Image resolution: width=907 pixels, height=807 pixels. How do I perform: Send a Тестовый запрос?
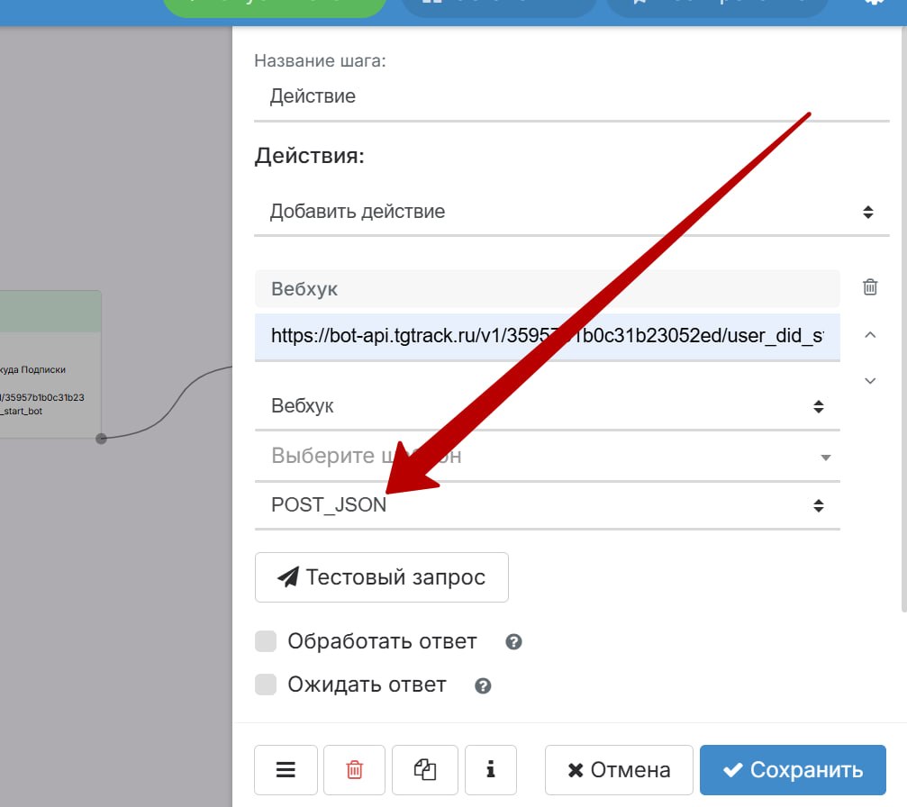pos(382,577)
